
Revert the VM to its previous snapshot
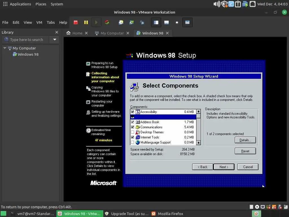coord(132,22)
